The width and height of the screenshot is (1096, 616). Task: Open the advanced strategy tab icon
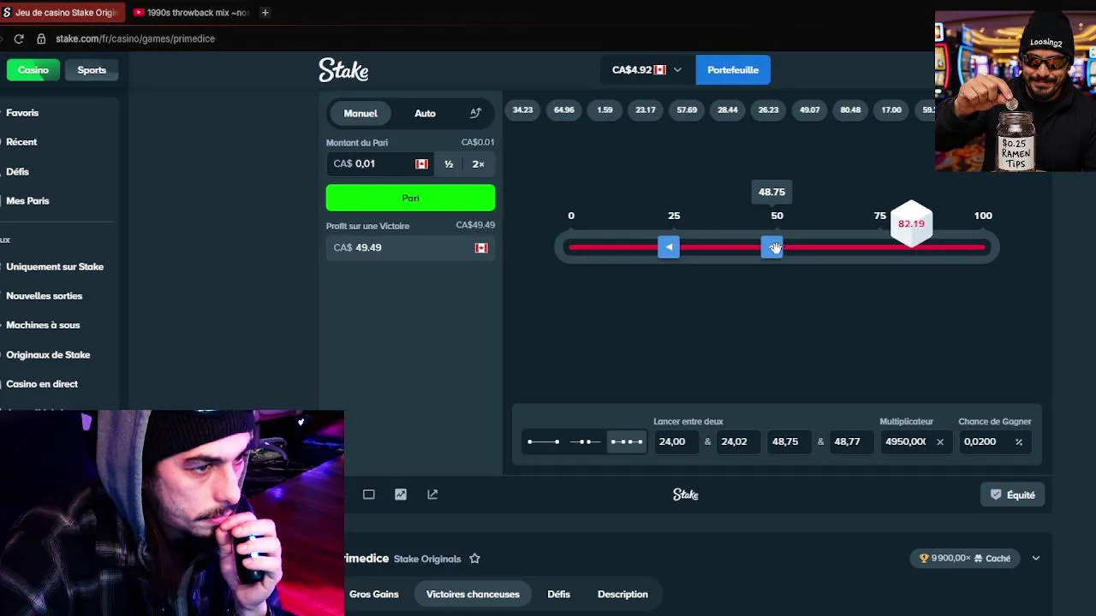475,113
